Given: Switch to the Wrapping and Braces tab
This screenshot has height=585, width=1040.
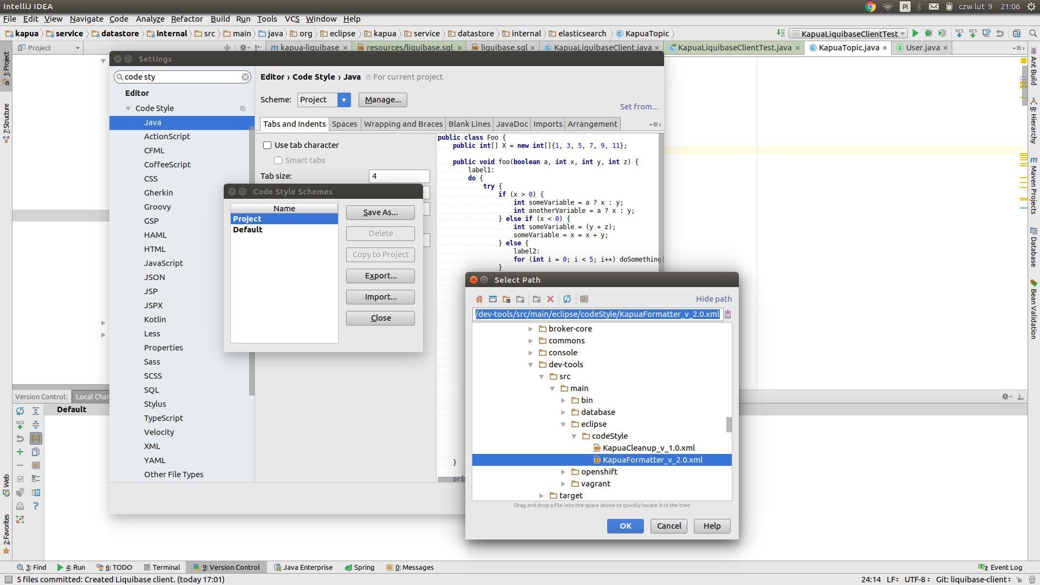Looking at the screenshot, I should coord(403,124).
